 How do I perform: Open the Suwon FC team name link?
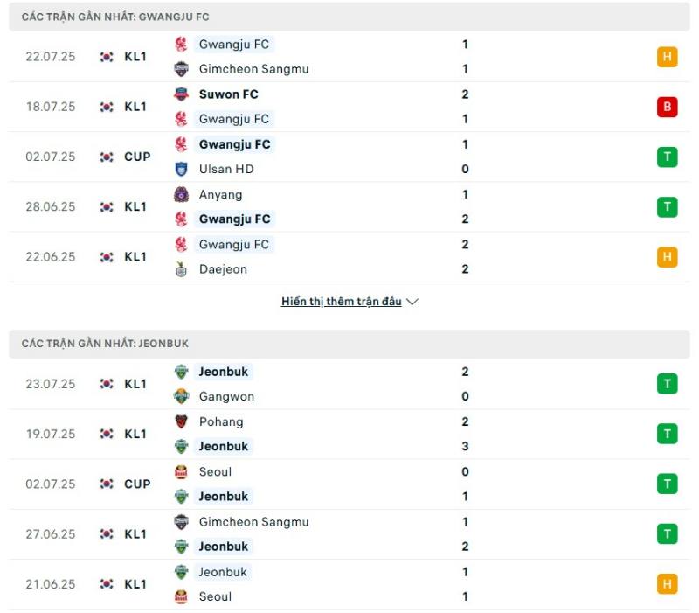point(228,94)
